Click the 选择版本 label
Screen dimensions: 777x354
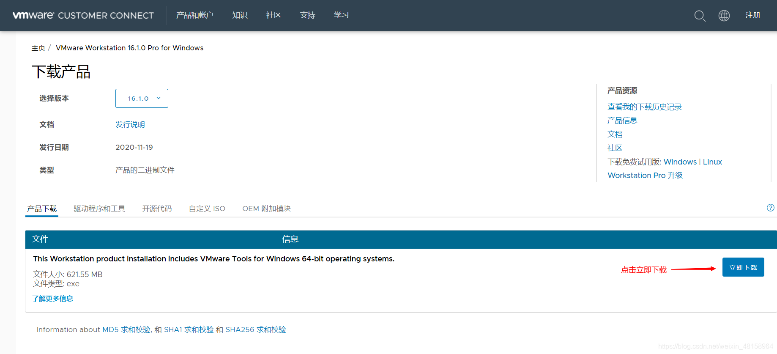coord(54,98)
